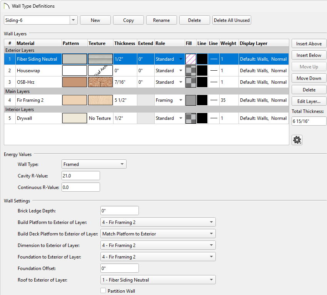Click the Edit Layer... button
Screen dimensions: 327x295
309,101
